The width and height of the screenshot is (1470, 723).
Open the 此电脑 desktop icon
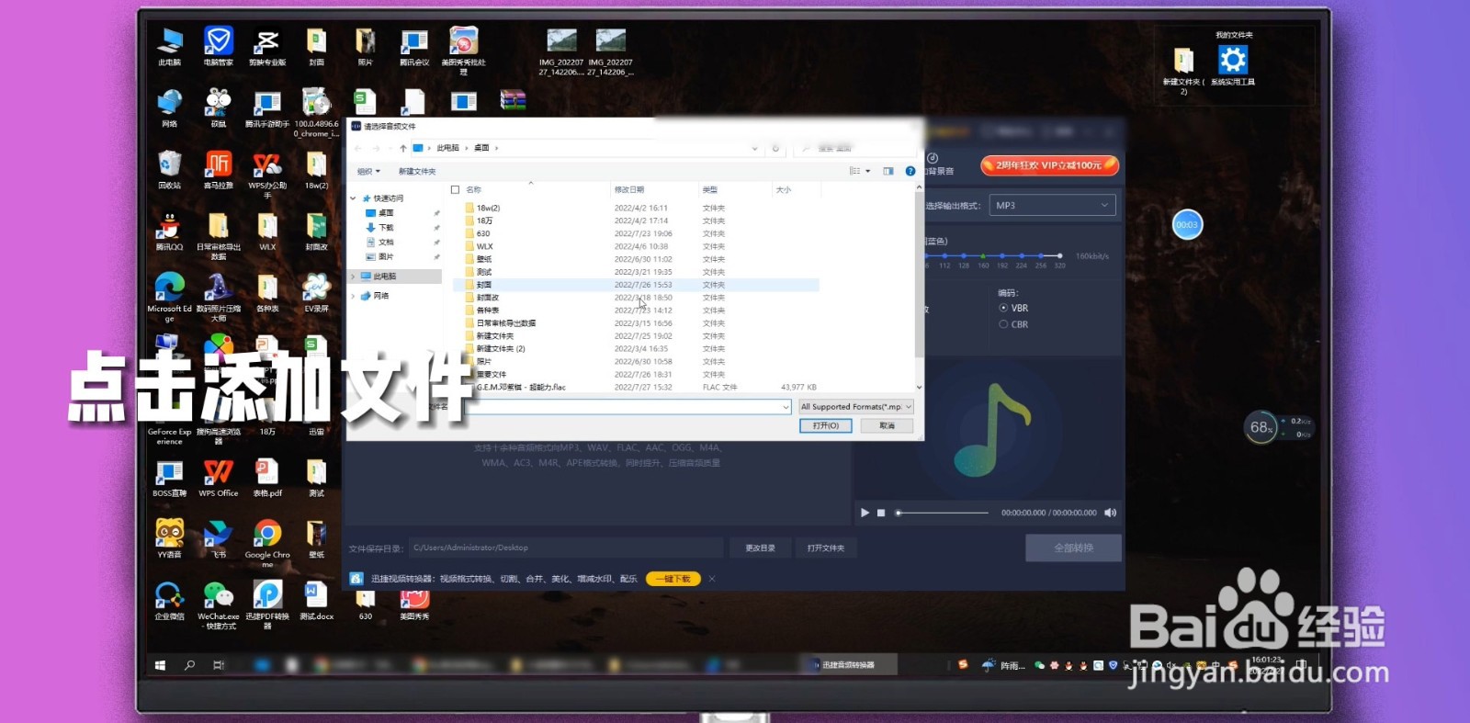tap(170, 47)
